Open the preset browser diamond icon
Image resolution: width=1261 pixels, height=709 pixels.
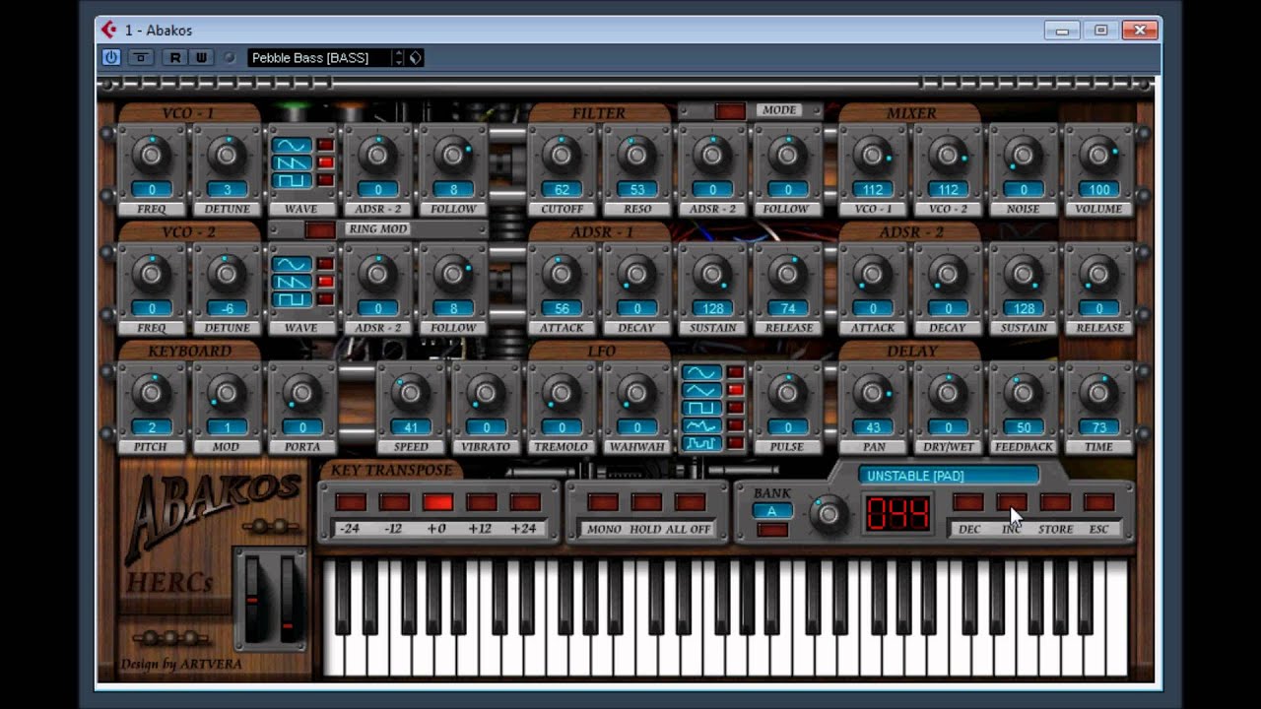tap(416, 58)
